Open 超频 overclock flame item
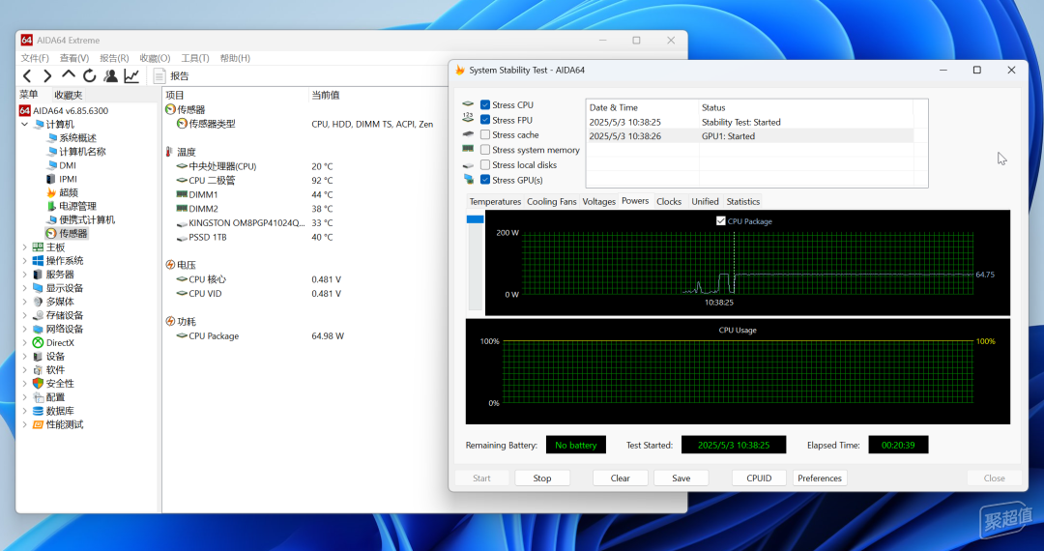This screenshot has width=1044, height=551. pyautogui.click(x=51, y=192)
